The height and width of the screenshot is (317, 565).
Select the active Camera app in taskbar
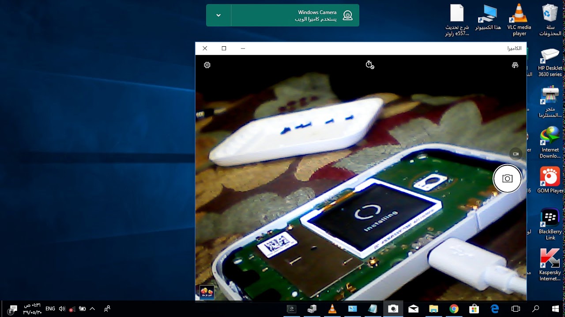393,309
